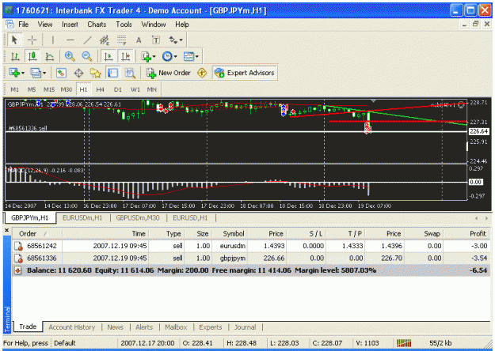Screen dimensions: 495x351
Task: Sort orders by Profit column
Action: (466, 233)
